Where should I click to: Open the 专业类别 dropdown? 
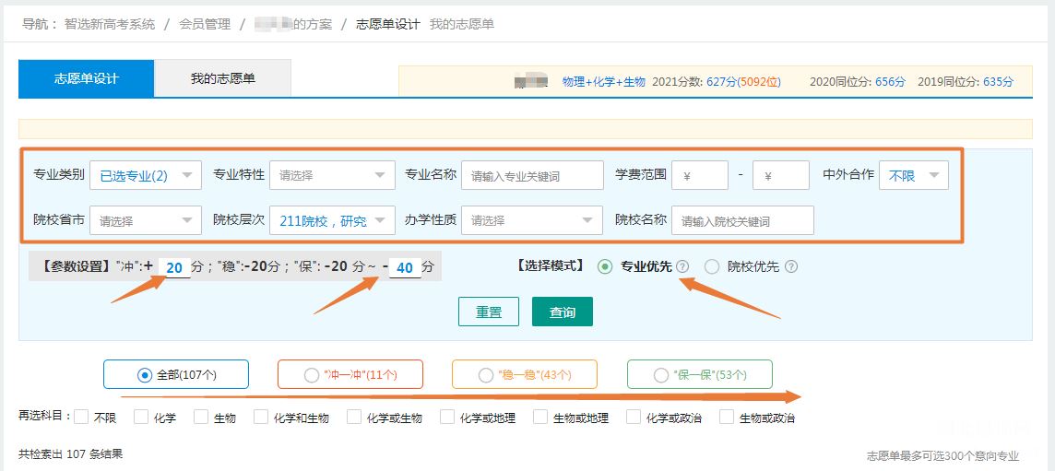146,176
